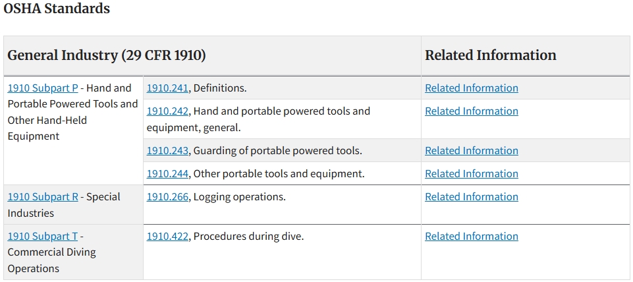Viewport: 633px width, 282px height.
Task: Open the 1910.266 logging operations link
Action: [167, 197]
